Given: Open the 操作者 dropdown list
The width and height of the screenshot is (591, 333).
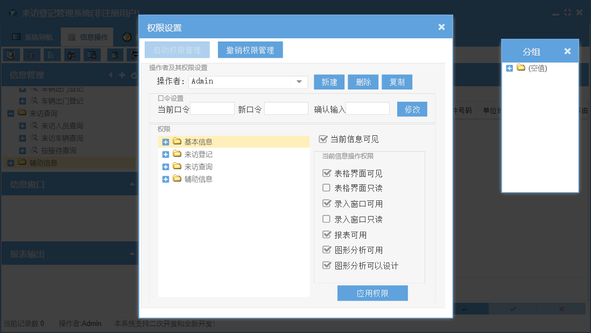Looking at the screenshot, I should pyautogui.click(x=299, y=82).
